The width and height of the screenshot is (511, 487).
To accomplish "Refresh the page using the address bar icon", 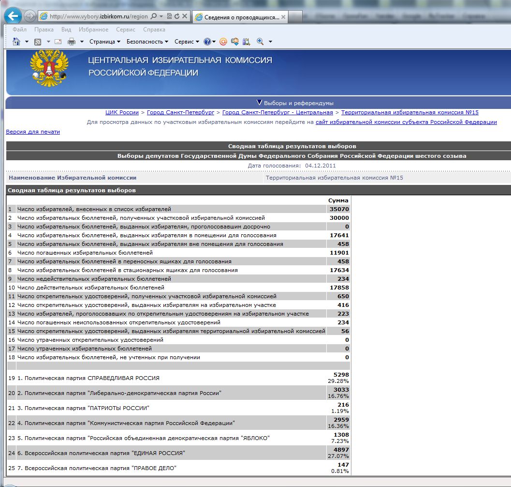I will (177, 16).
